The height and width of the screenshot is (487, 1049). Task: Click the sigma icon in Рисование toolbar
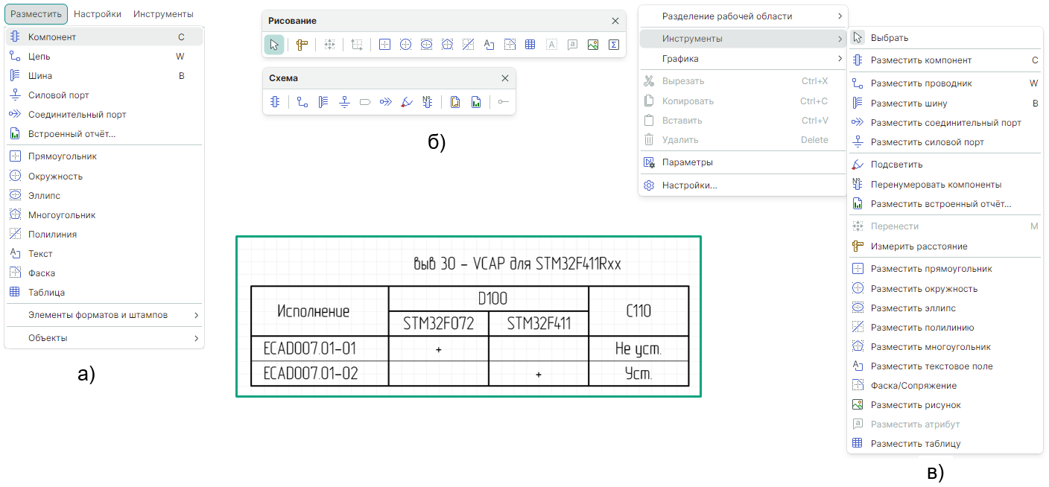613,45
